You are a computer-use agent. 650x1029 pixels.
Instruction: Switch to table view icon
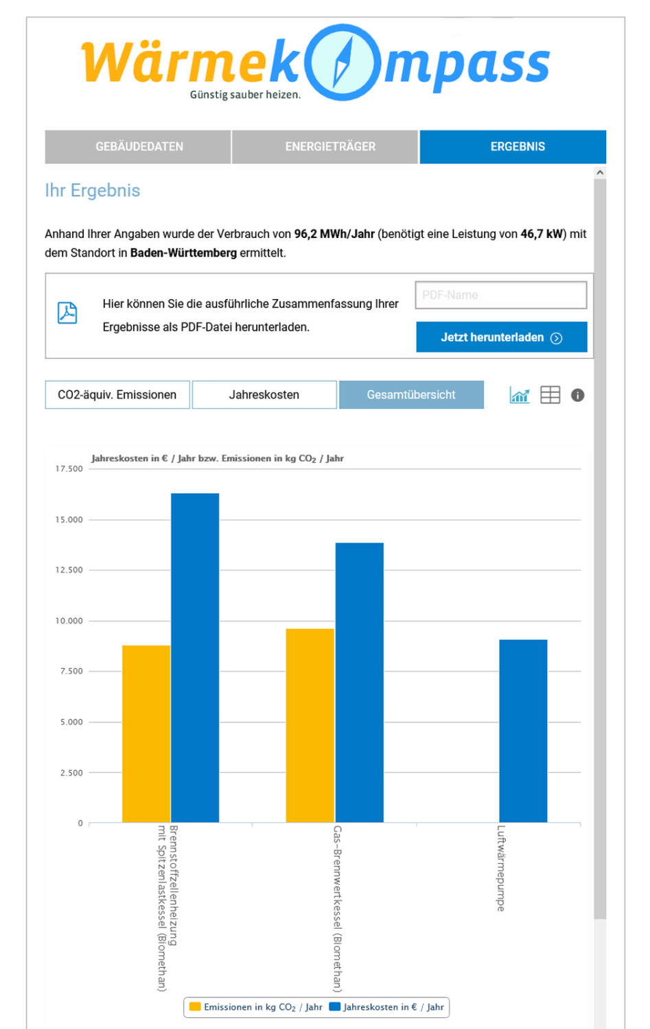550,395
